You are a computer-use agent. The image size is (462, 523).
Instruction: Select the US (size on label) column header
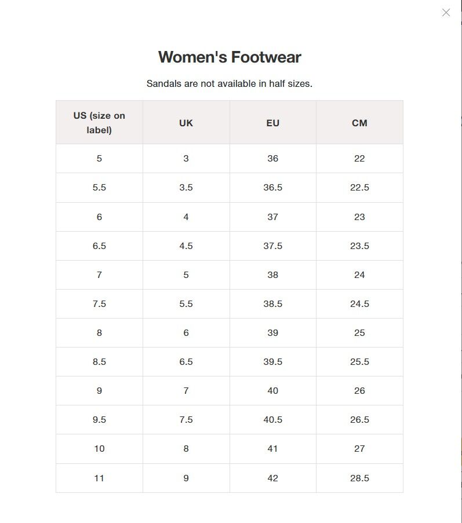pyautogui.click(x=99, y=123)
